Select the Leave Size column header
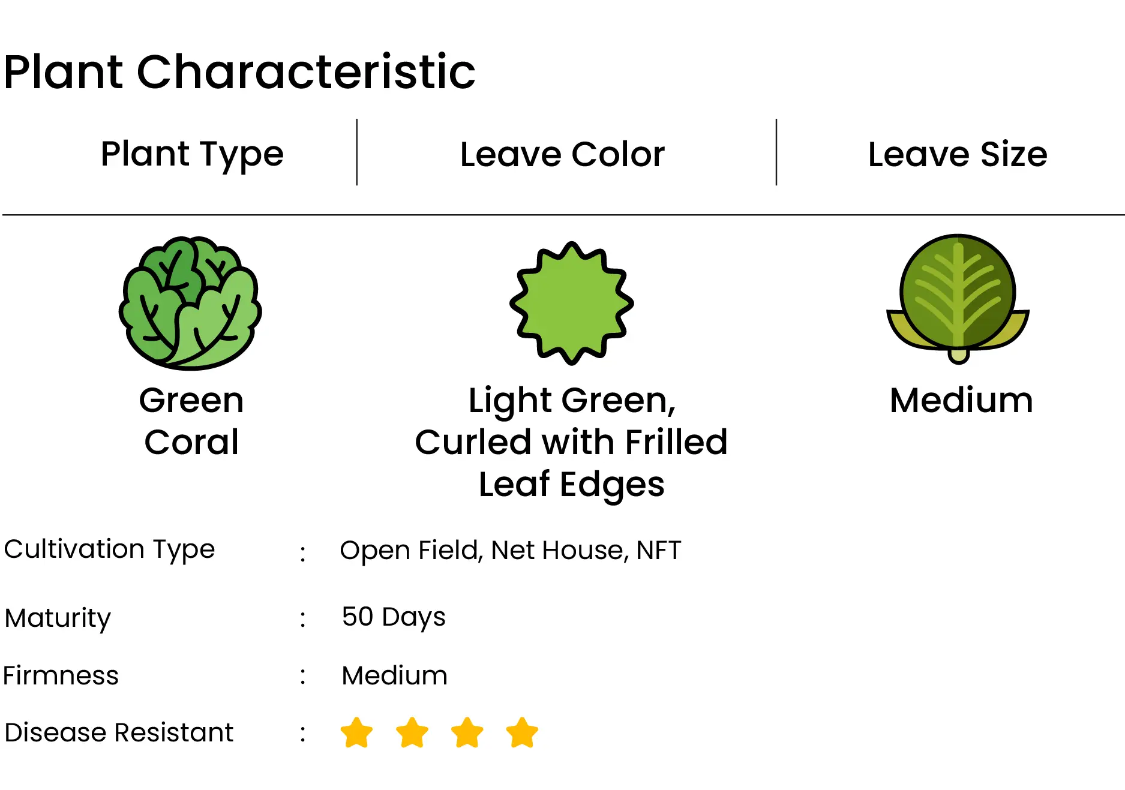1125x790 pixels. coord(958,154)
